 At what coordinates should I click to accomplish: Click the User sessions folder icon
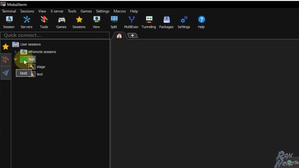click(x=15, y=44)
